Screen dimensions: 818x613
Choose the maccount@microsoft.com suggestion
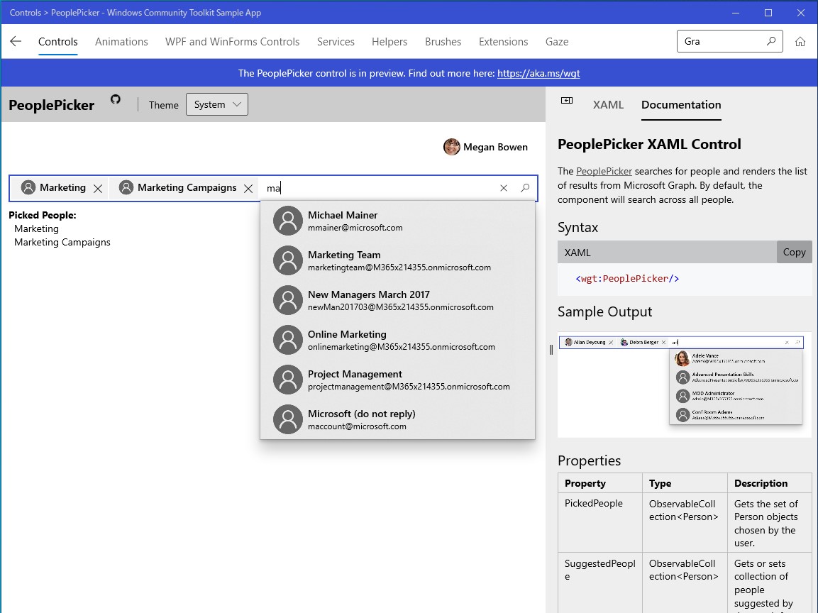(357, 426)
